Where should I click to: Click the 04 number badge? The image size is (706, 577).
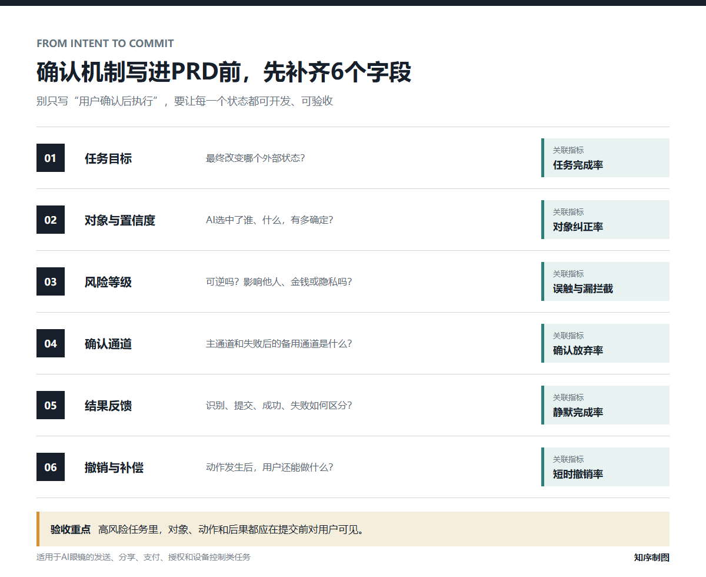coord(51,343)
